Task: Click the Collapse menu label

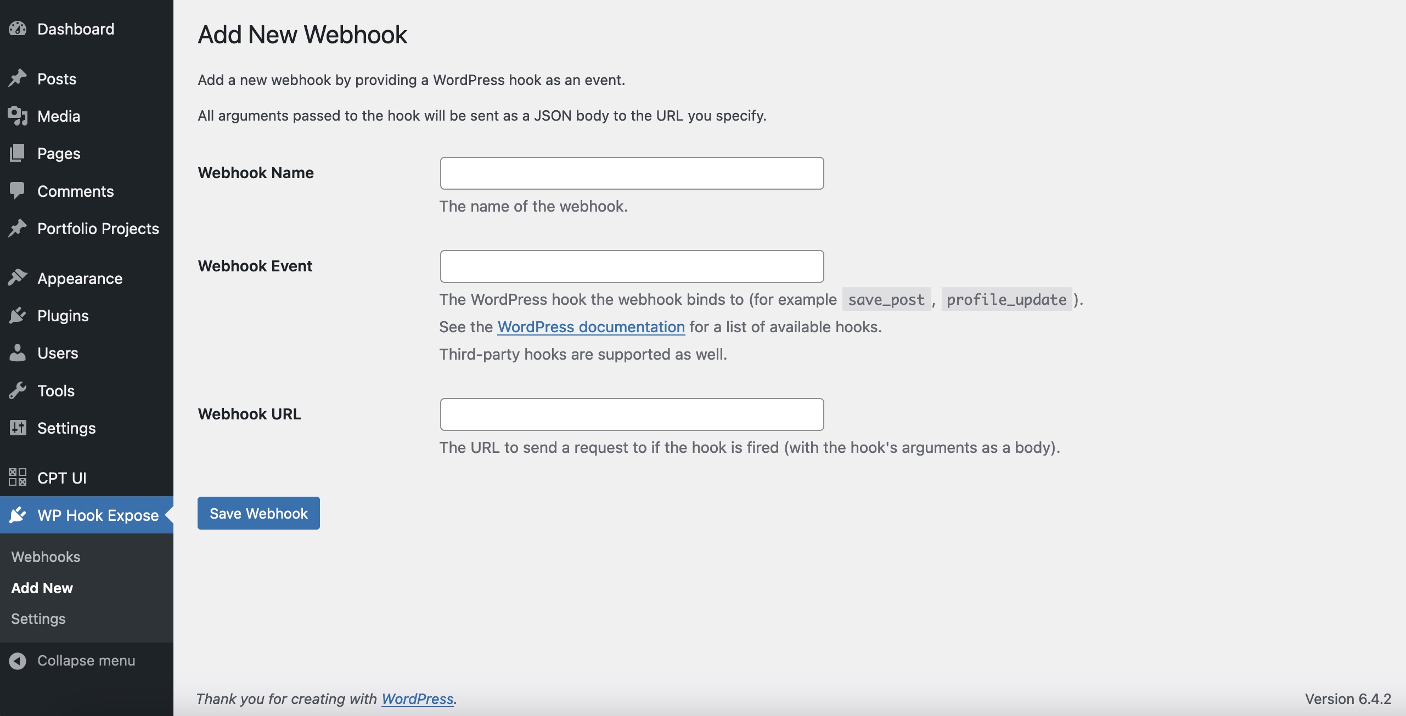Action: [x=86, y=661]
